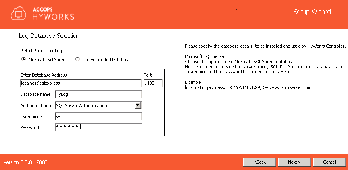Click the Username field containing sa
The width and height of the screenshot is (348, 170).
[98, 117]
